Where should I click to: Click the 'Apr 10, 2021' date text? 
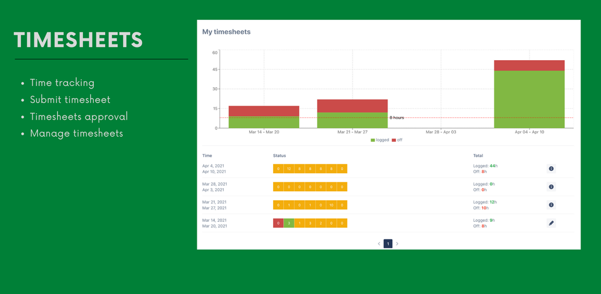(x=214, y=171)
